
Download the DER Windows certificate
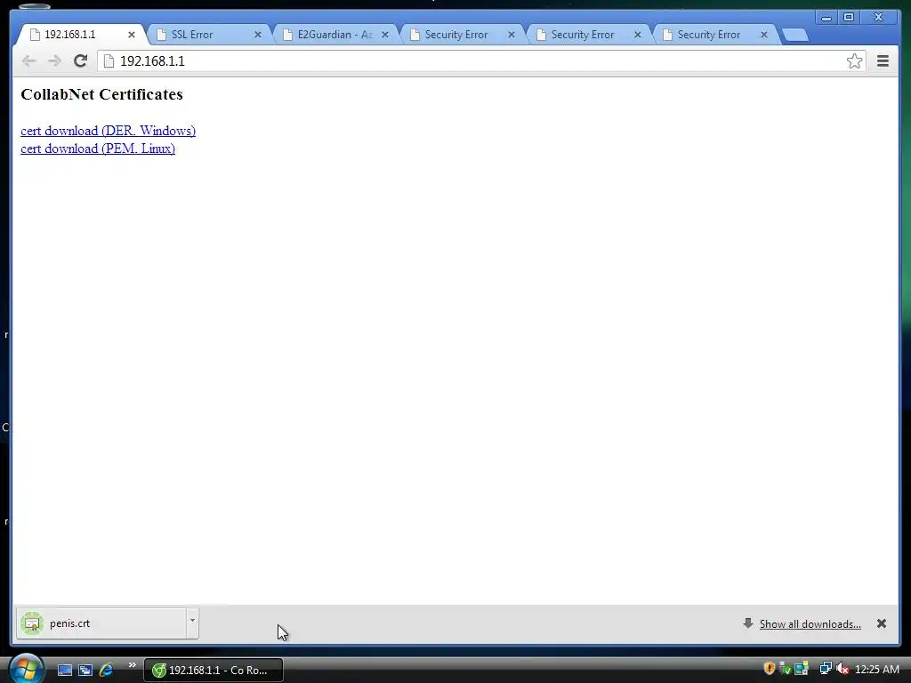coord(108,131)
